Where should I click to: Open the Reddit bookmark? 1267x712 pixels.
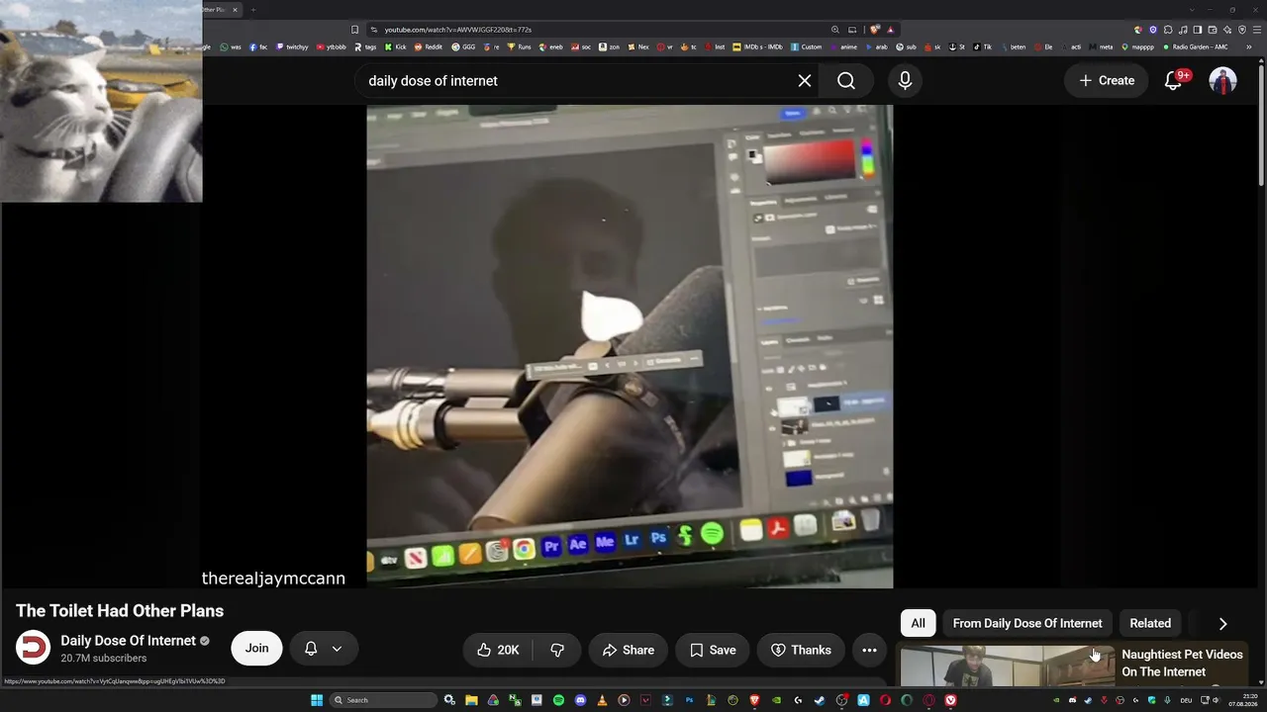click(x=429, y=46)
